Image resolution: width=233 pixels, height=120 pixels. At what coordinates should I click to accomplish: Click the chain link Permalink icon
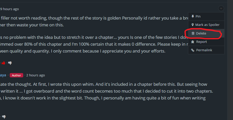click(x=193, y=50)
